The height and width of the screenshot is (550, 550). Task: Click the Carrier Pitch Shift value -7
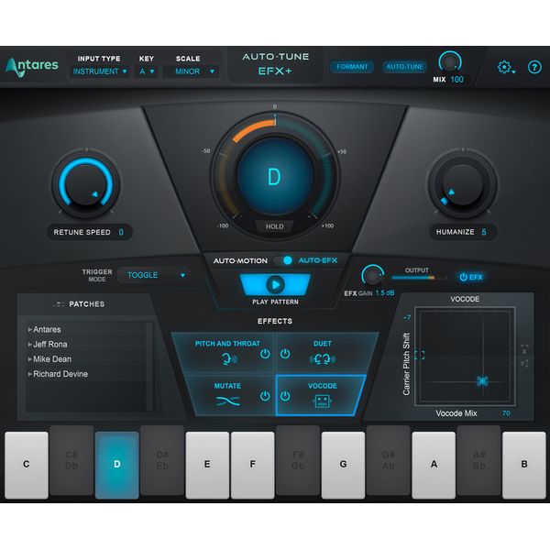coord(407,318)
